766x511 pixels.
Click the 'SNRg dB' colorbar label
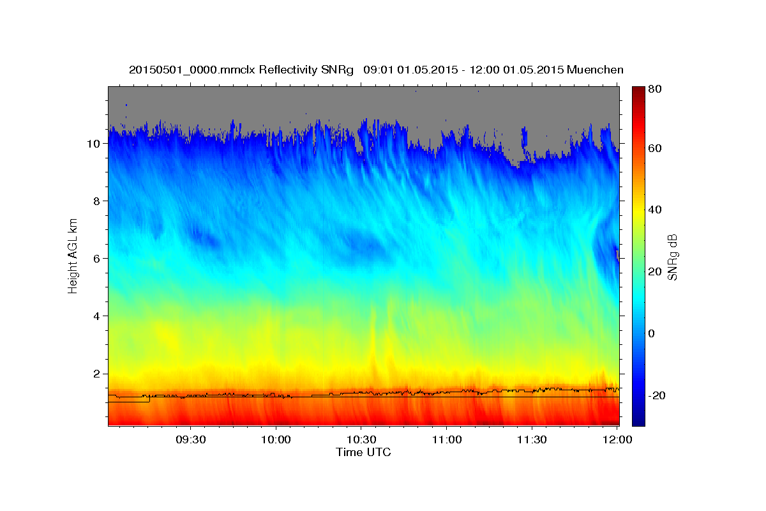point(672,257)
